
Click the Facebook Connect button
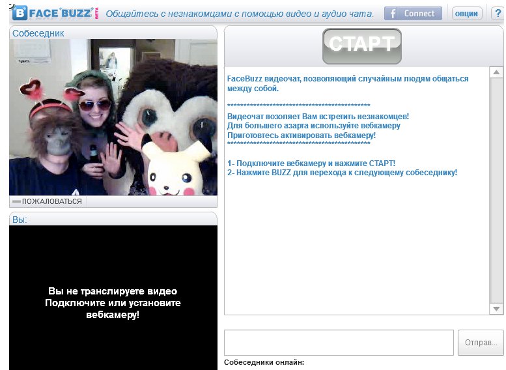click(413, 14)
